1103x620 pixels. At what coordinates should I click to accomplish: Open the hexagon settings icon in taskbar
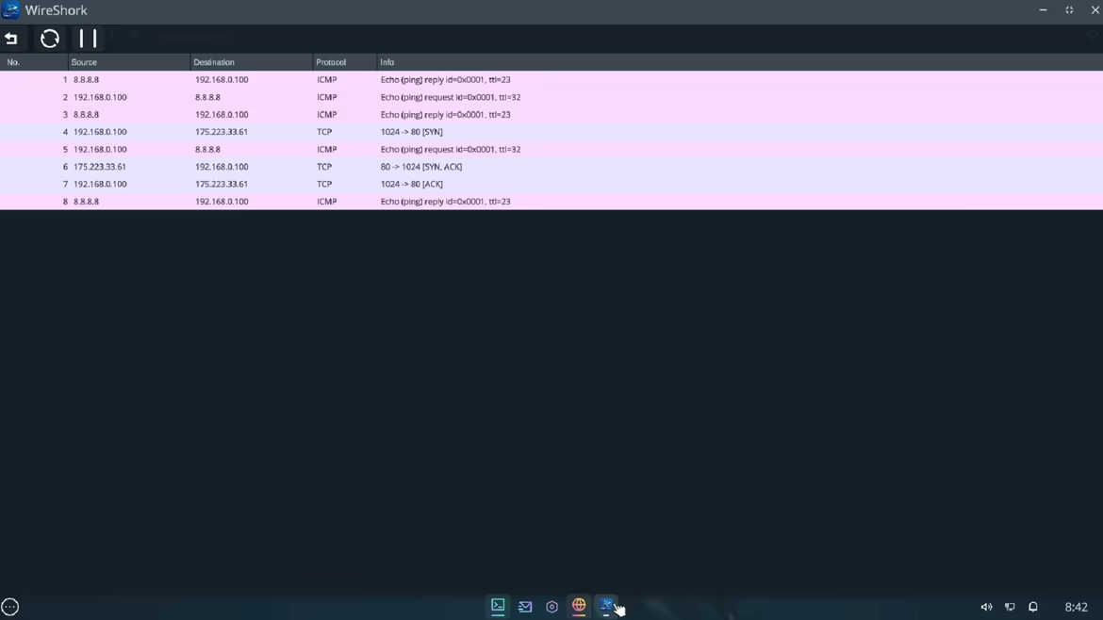click(x=551, y=606)
